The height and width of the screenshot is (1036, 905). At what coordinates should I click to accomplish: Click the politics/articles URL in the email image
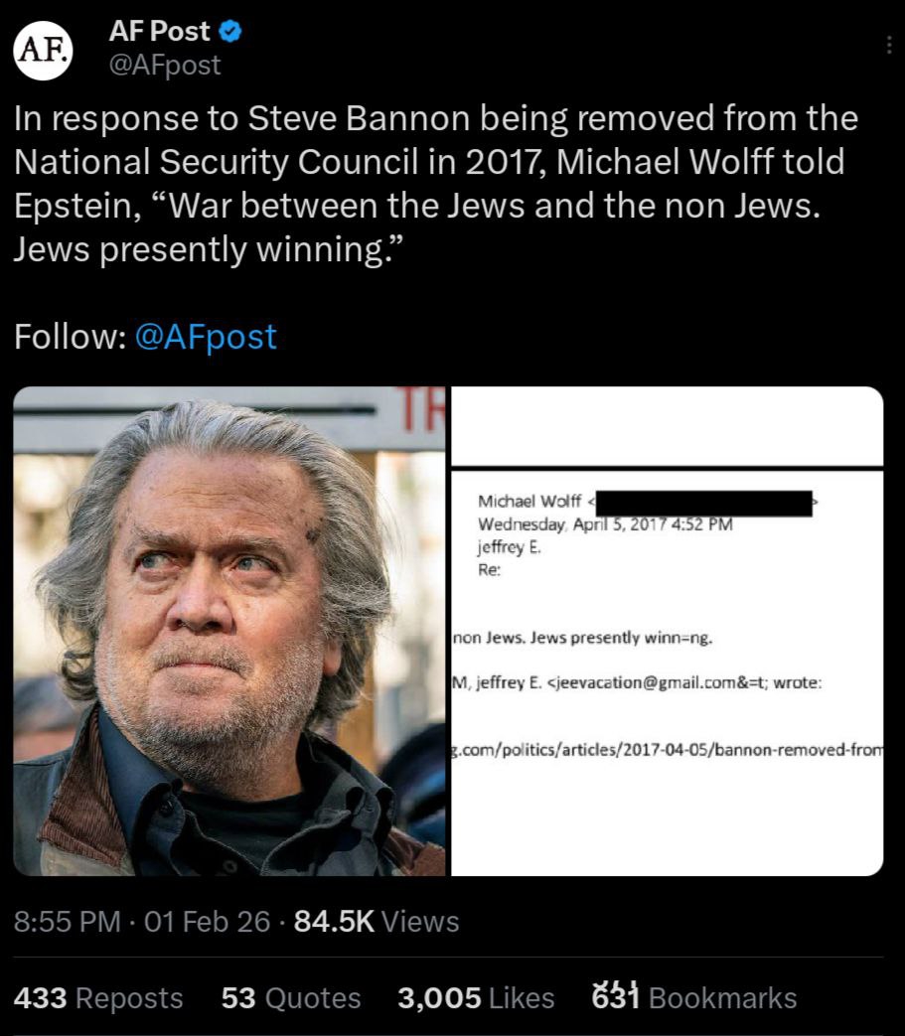click(x=667, y=746)
